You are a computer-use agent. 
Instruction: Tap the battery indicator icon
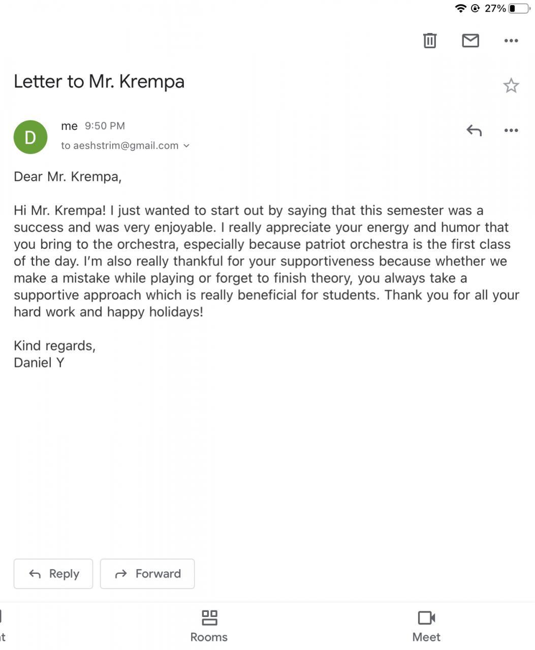tap(519, 8)
